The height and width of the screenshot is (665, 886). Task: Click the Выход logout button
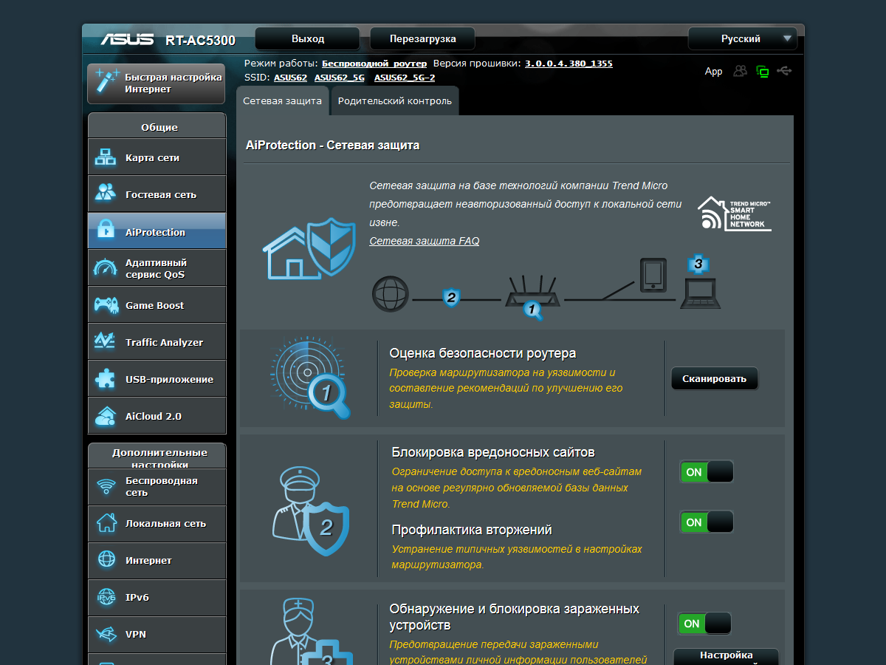(x=308, y=38)
